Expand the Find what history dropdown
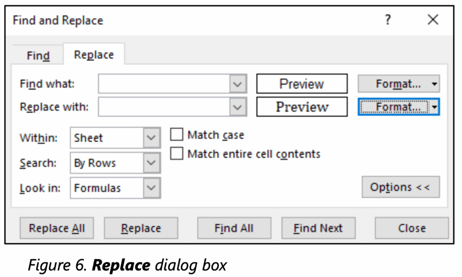This screenshot has height=277, width=462. point(238,84)
